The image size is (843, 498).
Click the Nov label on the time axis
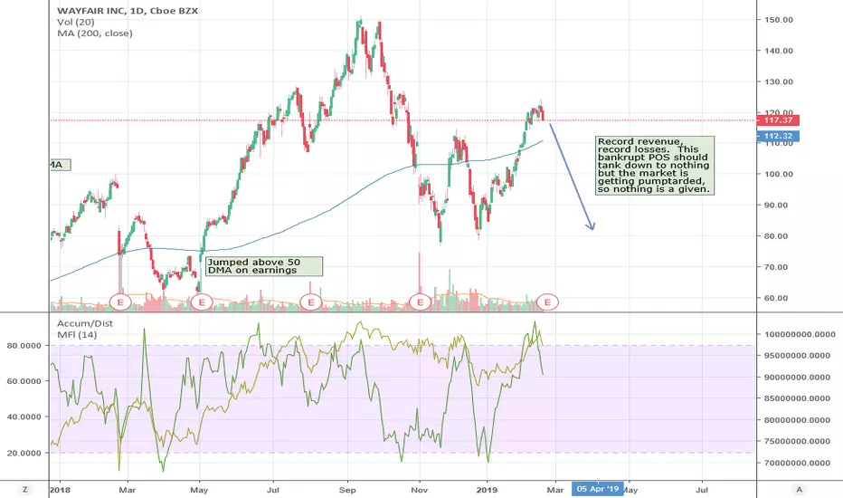[x=420, y=490]
